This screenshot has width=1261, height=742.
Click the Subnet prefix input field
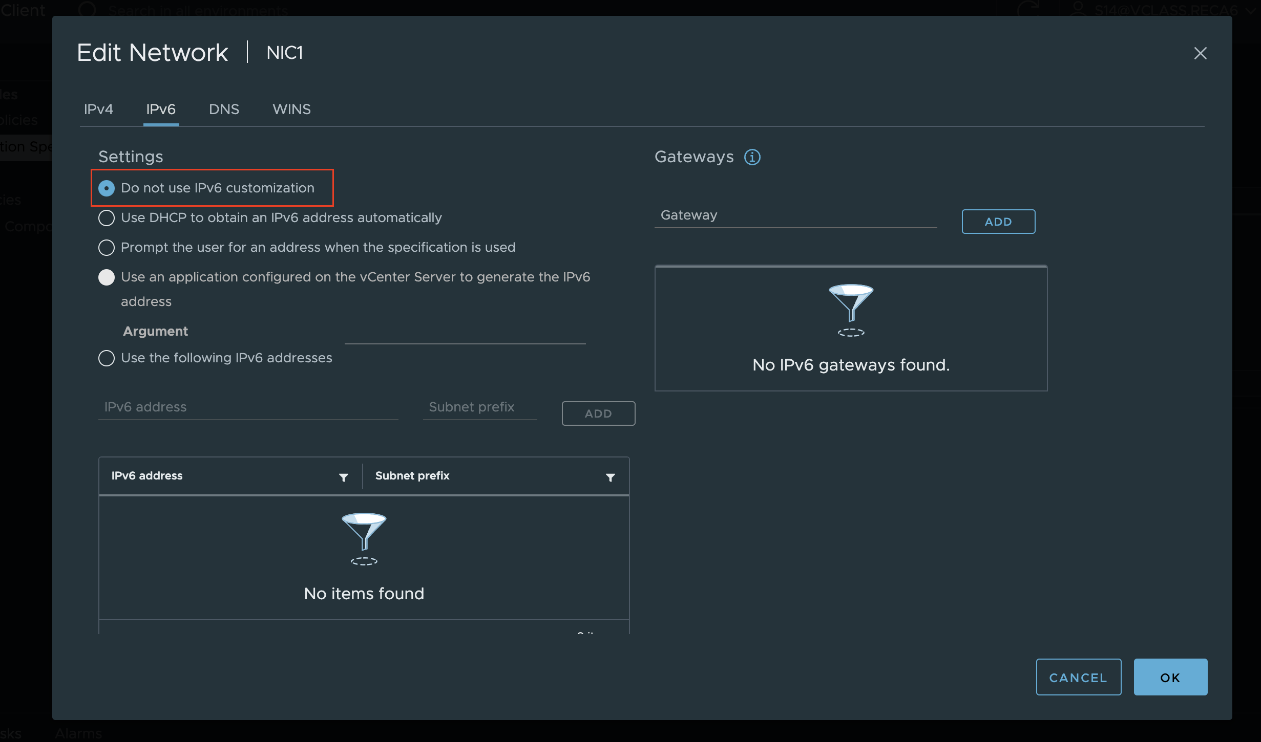click(479, 407)
